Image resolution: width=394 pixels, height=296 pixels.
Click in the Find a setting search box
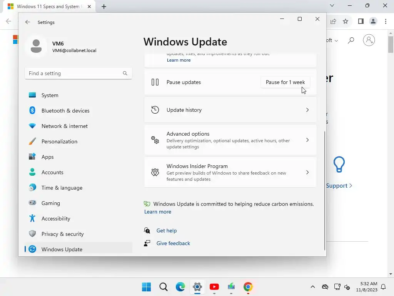click(x=78, y=73)
